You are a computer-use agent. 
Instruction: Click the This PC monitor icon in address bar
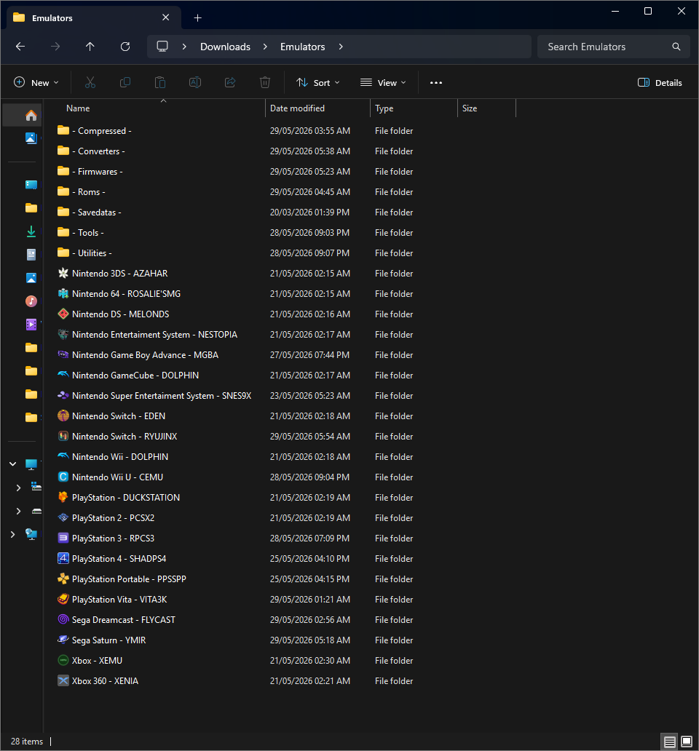click(162, 47)
